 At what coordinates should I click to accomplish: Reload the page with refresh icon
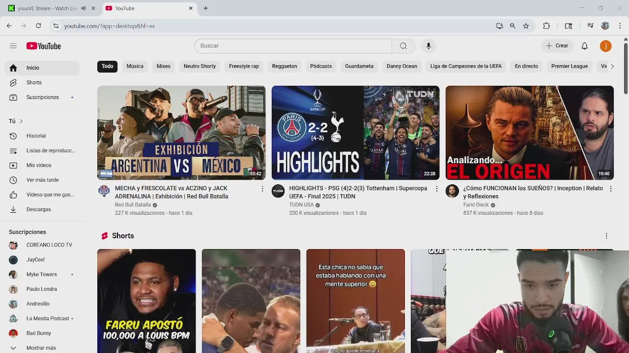point(38,25)
